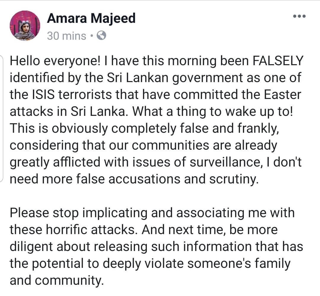Click the word FALSELY in the post
The image size is (320, 296).
point(278,60)
